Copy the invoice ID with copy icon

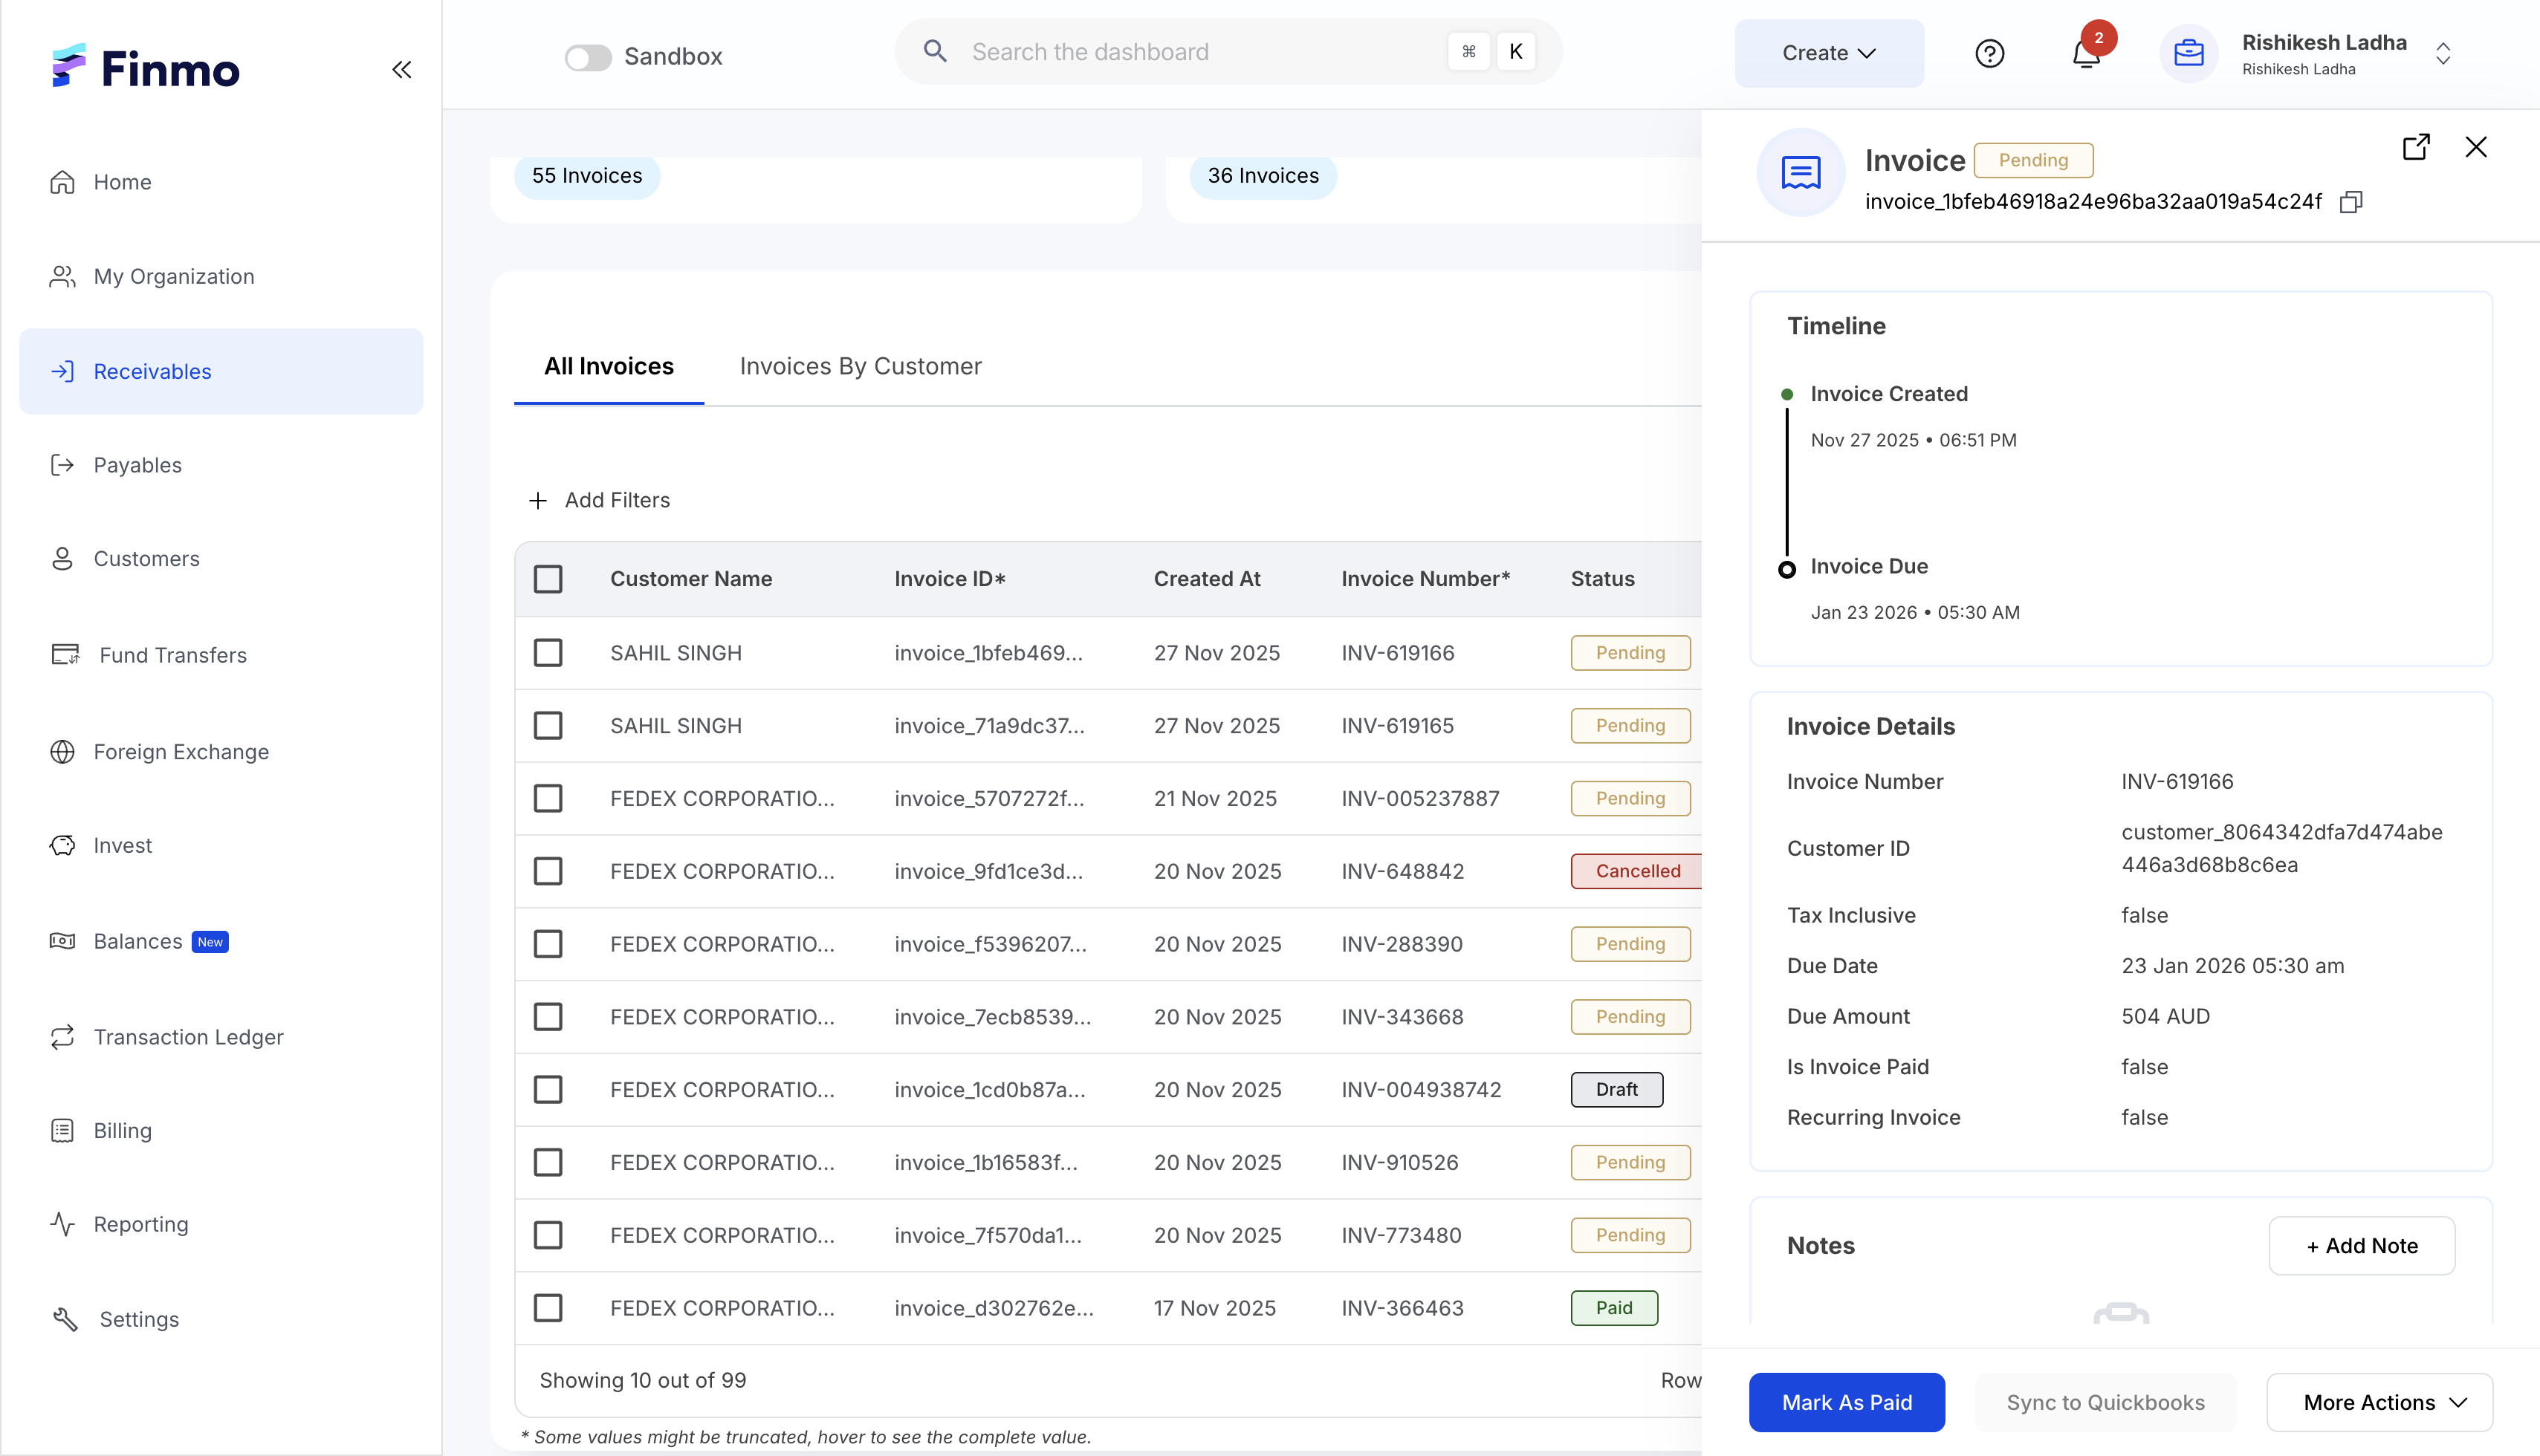[x=2351, y=202]
